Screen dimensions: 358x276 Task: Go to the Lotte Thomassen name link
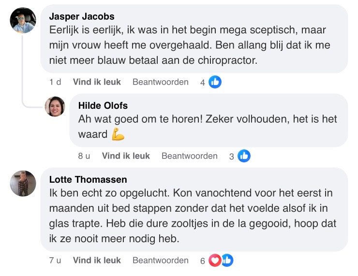coord(88,179)
